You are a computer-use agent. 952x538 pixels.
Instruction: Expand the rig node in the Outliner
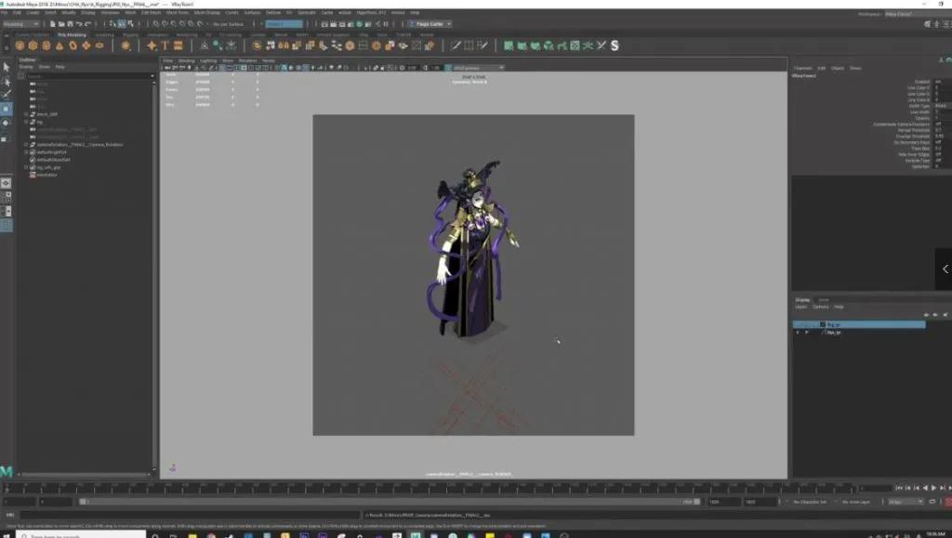26,121
